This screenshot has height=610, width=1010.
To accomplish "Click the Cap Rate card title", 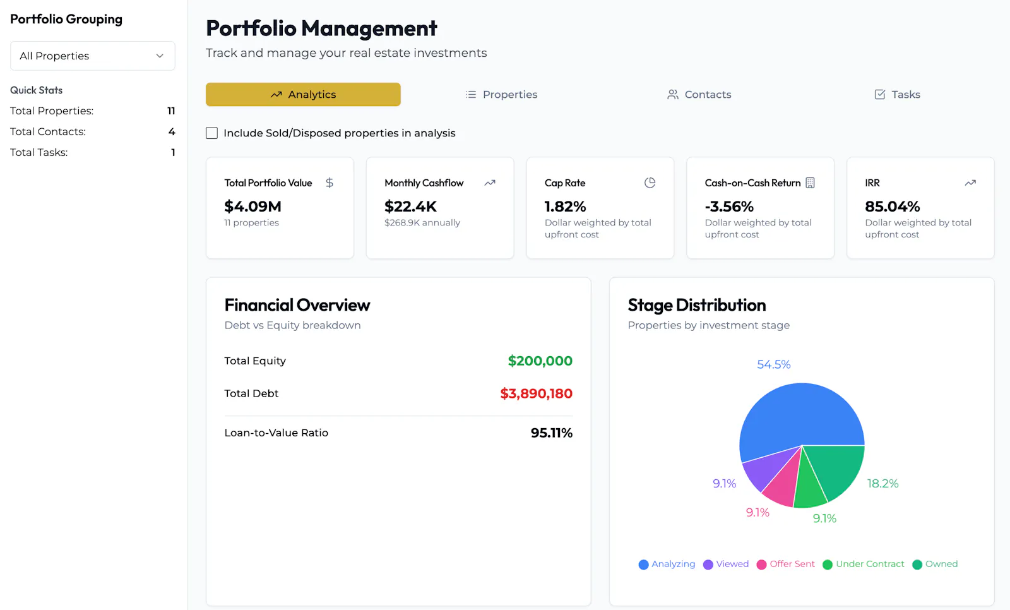I will (x=565, y=183).
